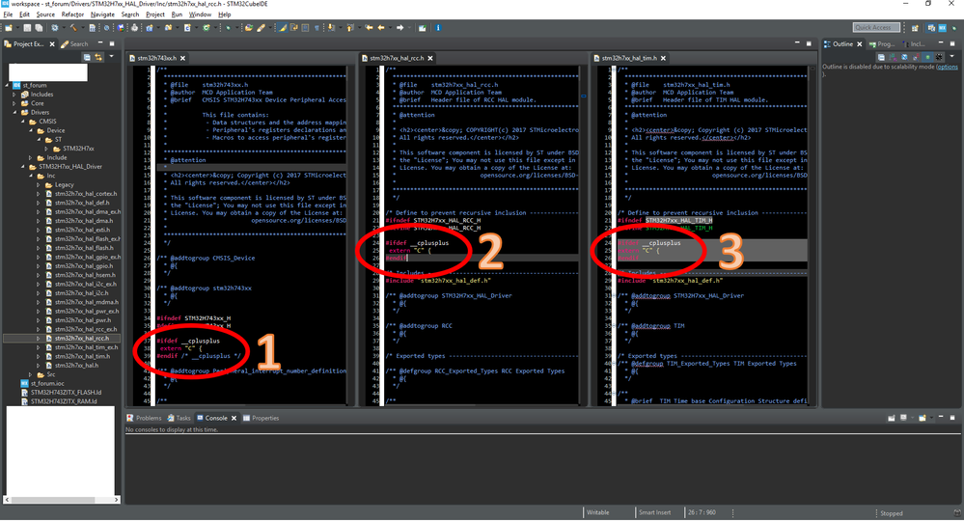
Task: Switch to stm32h743xx.h editor tab
Action: point(156,58)
